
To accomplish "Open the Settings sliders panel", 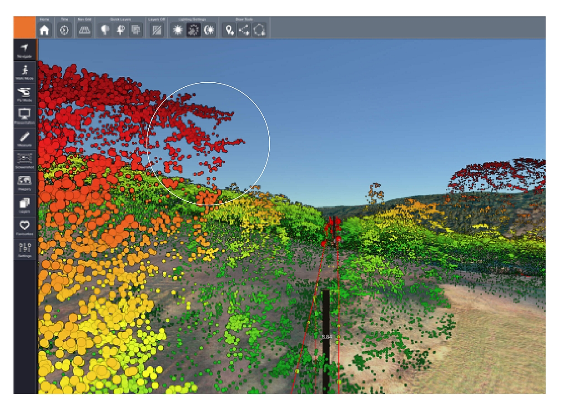I will 25,249.
